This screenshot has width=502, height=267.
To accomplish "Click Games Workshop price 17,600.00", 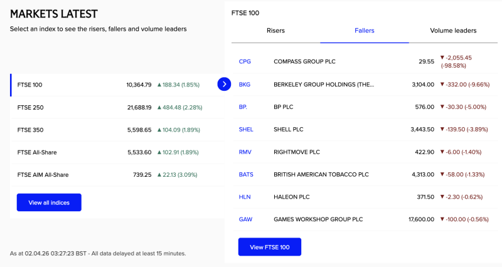I will pyautogui.click(x=421, y=219).
